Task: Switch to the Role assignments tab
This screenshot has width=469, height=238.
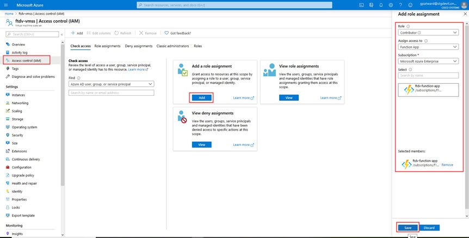Action: coord(107,46)
